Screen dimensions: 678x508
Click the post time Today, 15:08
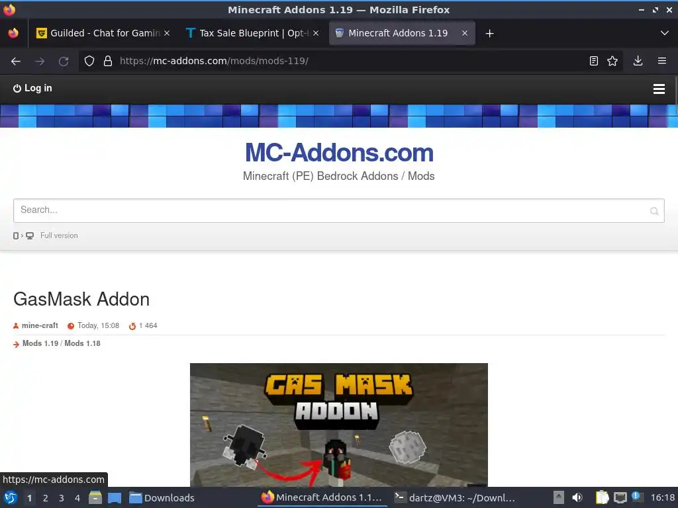coord(98,325)
